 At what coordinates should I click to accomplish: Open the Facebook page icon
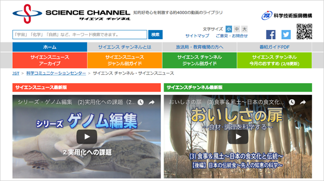point(271,35)
